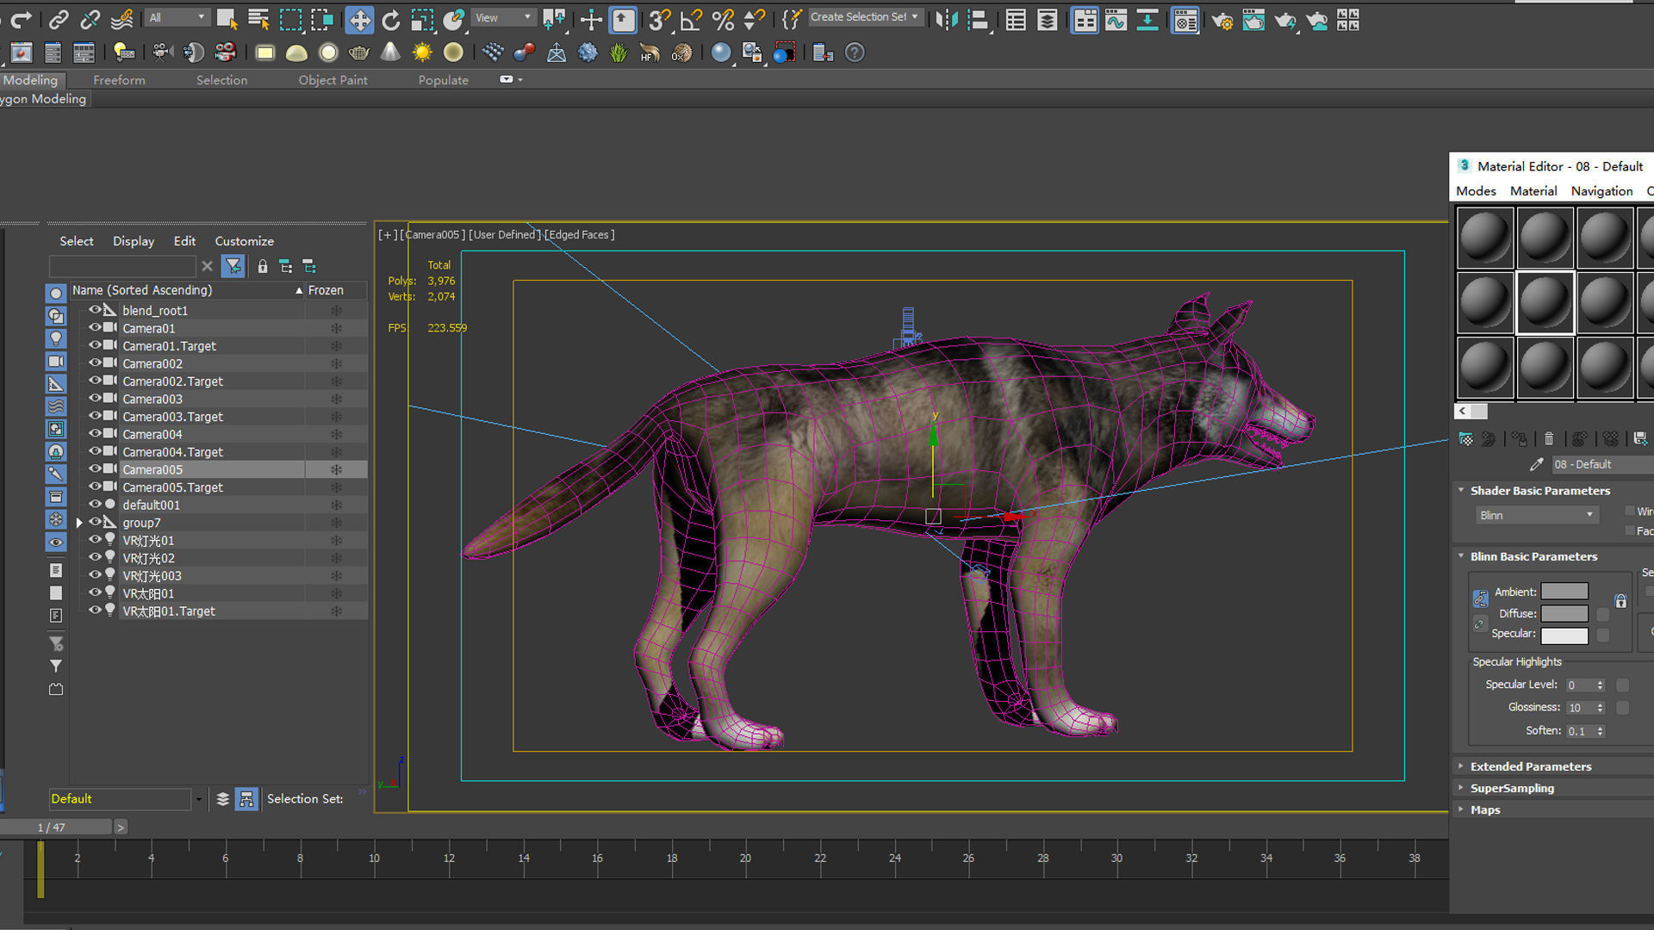Click the Align tool icon

point(978,19)
